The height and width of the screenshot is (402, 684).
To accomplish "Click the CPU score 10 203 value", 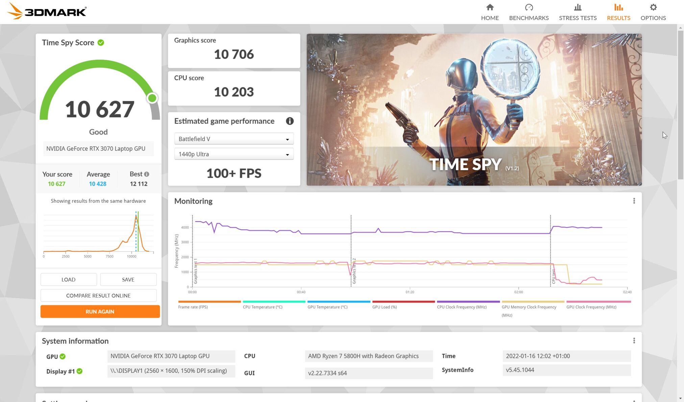I will pyautogui.click(x=234, y=92).
